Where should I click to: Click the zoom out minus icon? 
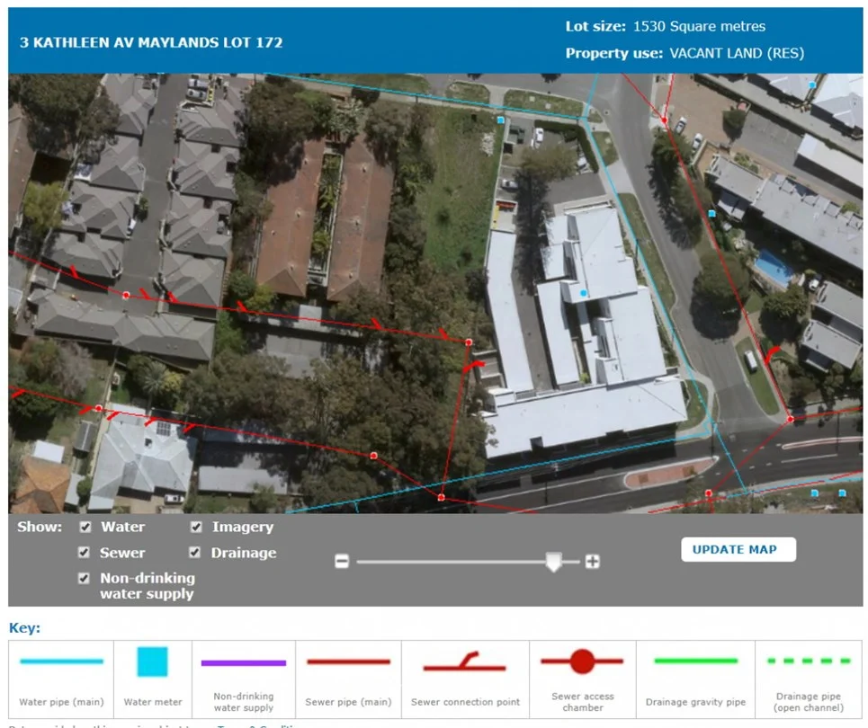click(x=342, y=562)
